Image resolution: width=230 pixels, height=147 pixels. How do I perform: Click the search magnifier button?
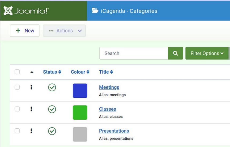pos(175,53)
